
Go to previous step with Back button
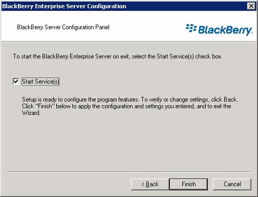(x=150, y=184)
